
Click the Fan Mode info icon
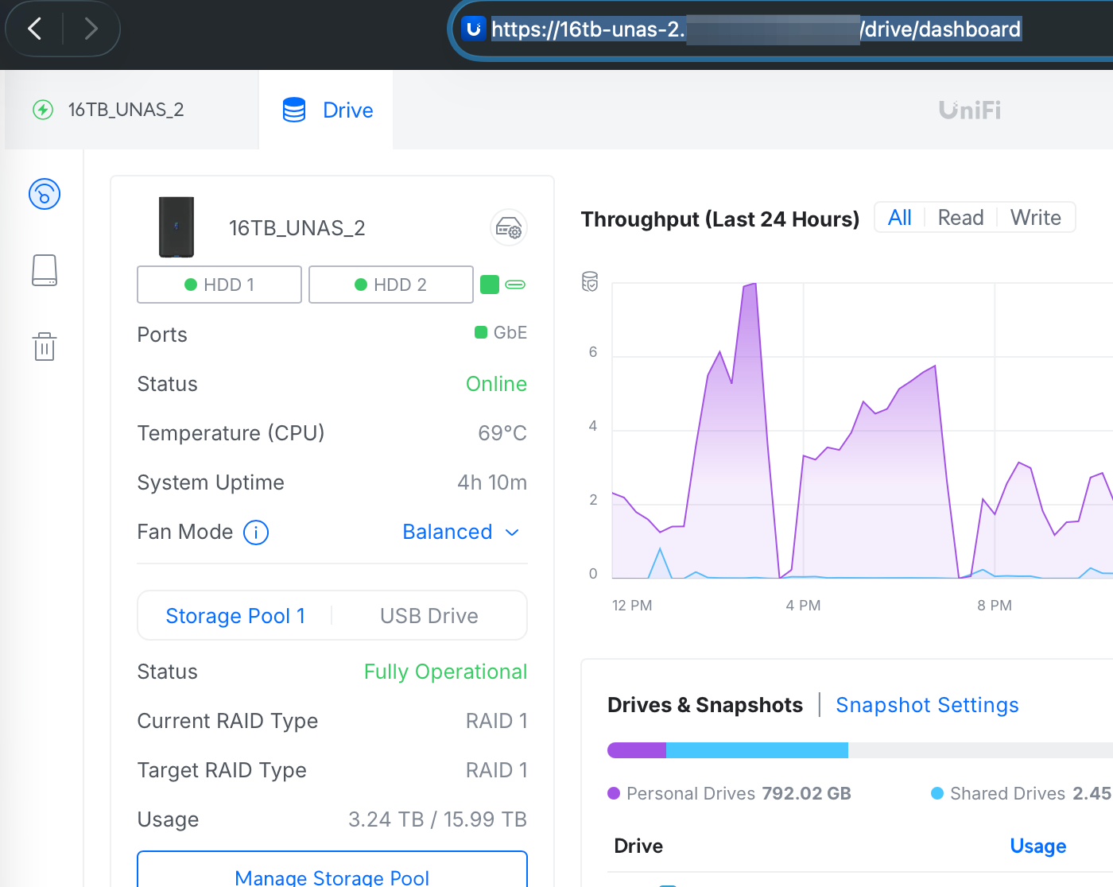(x=256, y=532)
